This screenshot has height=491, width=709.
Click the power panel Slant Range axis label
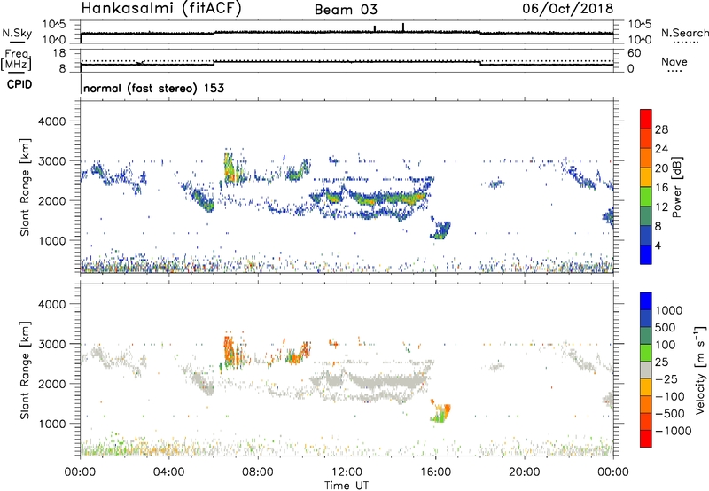point(25,187)
